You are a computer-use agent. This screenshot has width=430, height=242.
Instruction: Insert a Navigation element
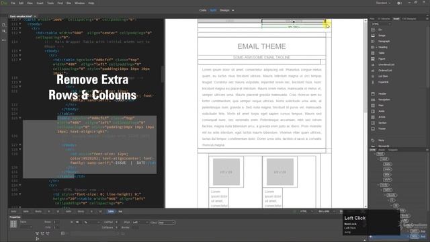coord(384,99)
